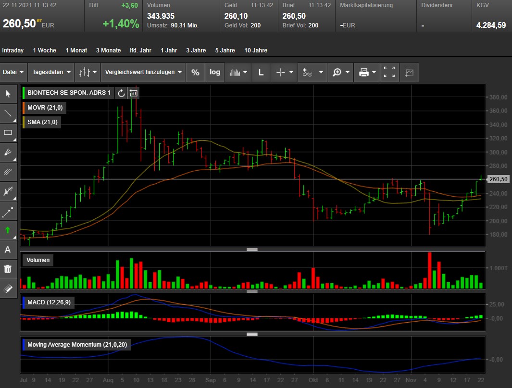Click the Dividendenr. header

point(437,5)
